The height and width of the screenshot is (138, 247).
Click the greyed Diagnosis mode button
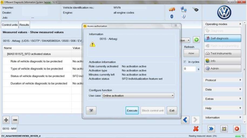click(x=223, y=31)
